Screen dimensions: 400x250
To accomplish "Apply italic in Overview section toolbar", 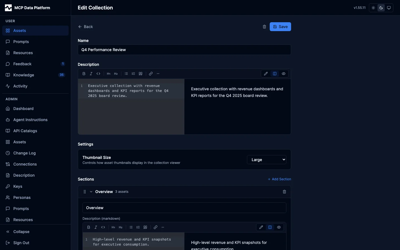I will coord(96,227).
